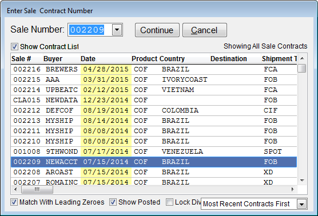Click the list's scroll up arrow
This screenshot has width=318, height=216.
click(x=302, y=58)
